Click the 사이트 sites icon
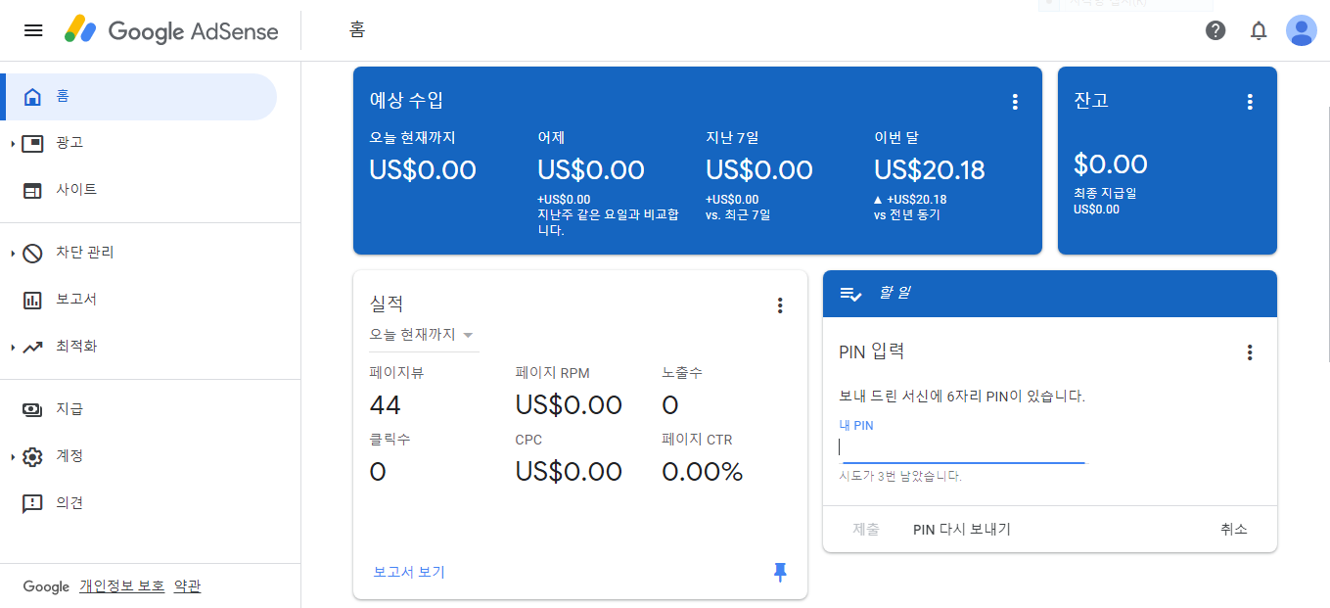This screenshot has width=1330, height=608. pos(33,190)
